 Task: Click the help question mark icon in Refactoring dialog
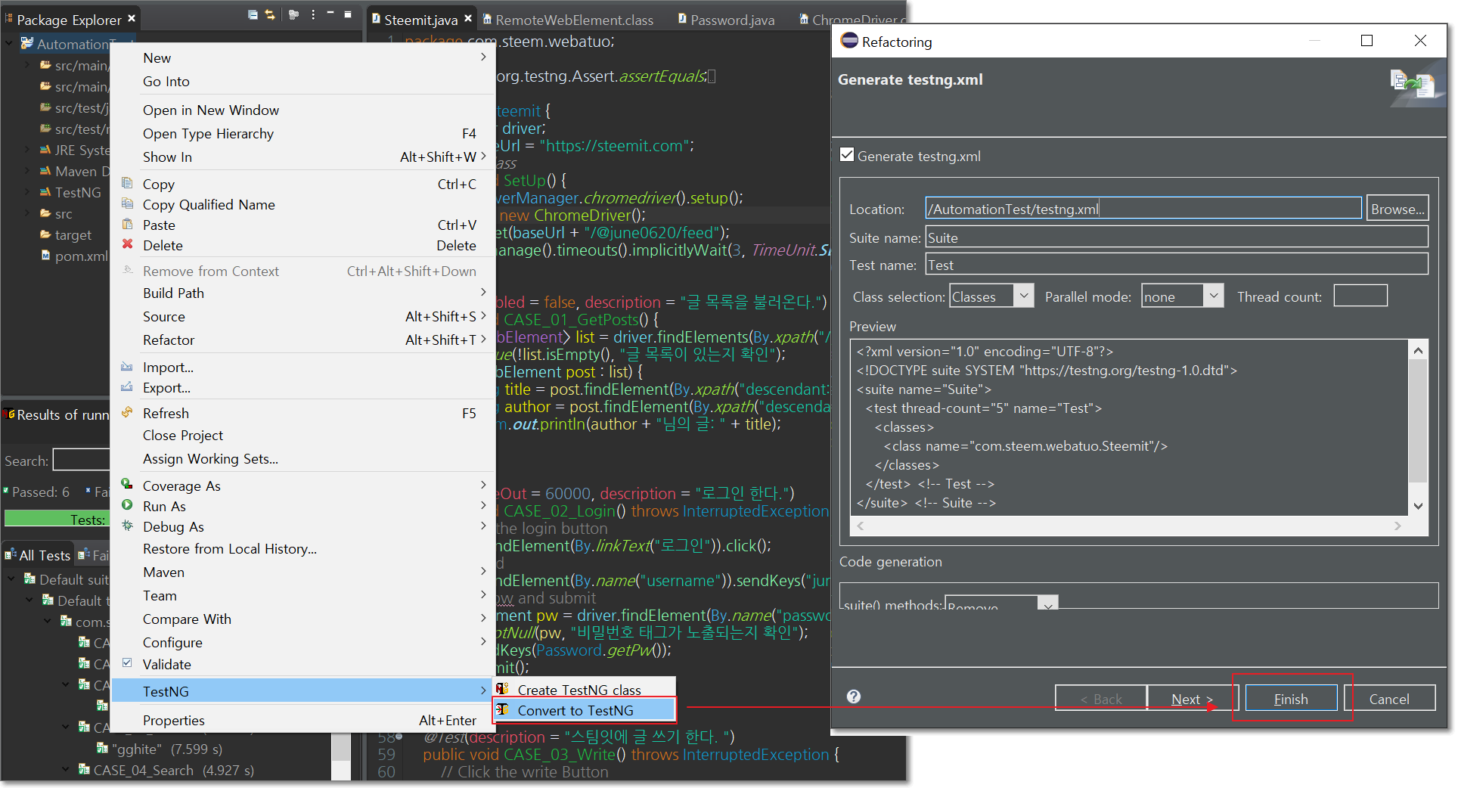[854, 696]
